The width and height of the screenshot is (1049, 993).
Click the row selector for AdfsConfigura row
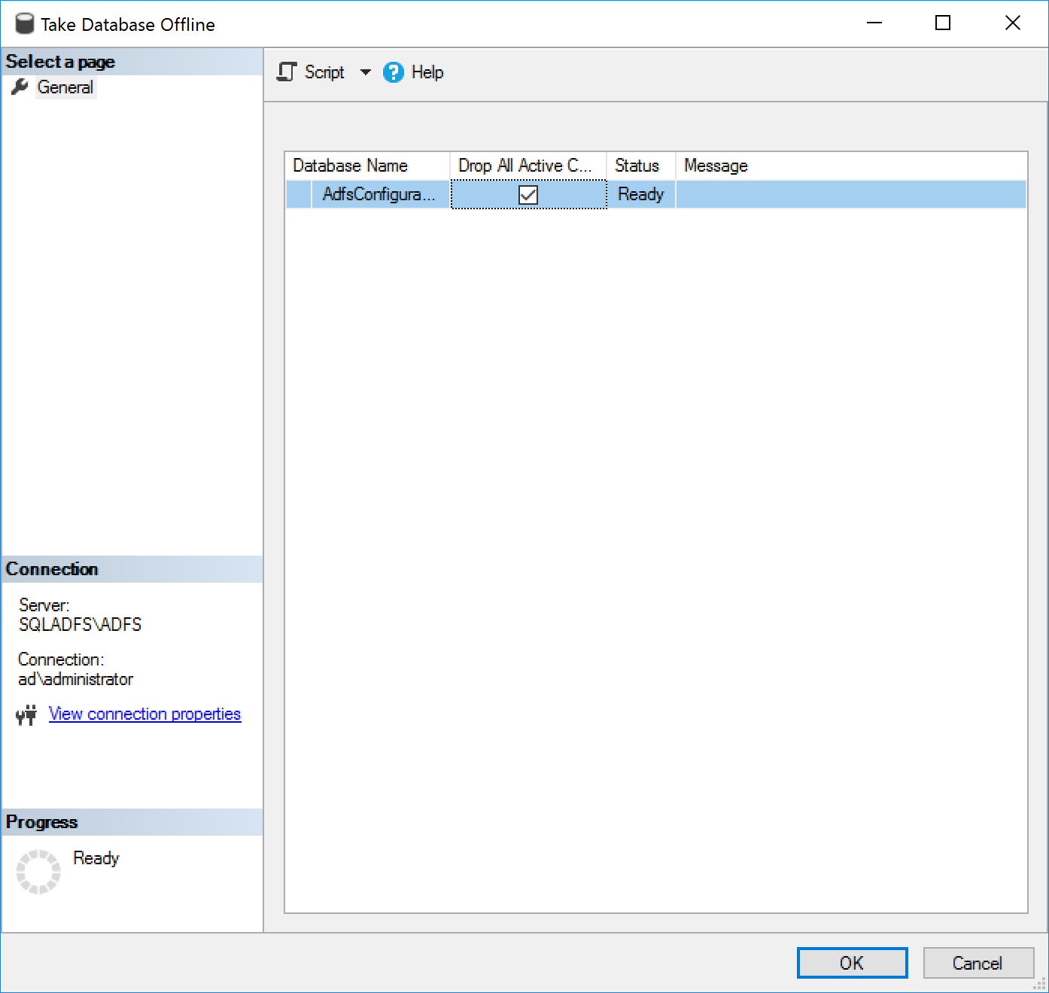(299, 194)
